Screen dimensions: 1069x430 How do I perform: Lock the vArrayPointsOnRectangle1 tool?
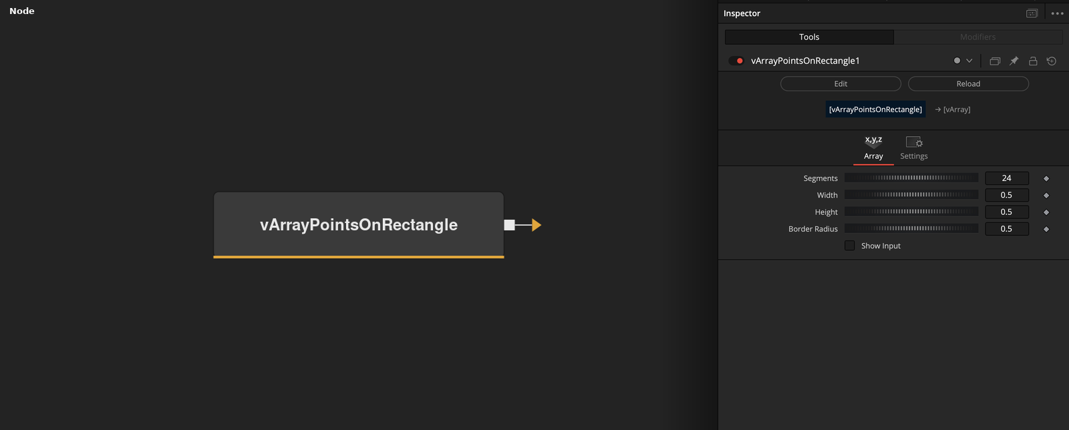pos(1033,61)
